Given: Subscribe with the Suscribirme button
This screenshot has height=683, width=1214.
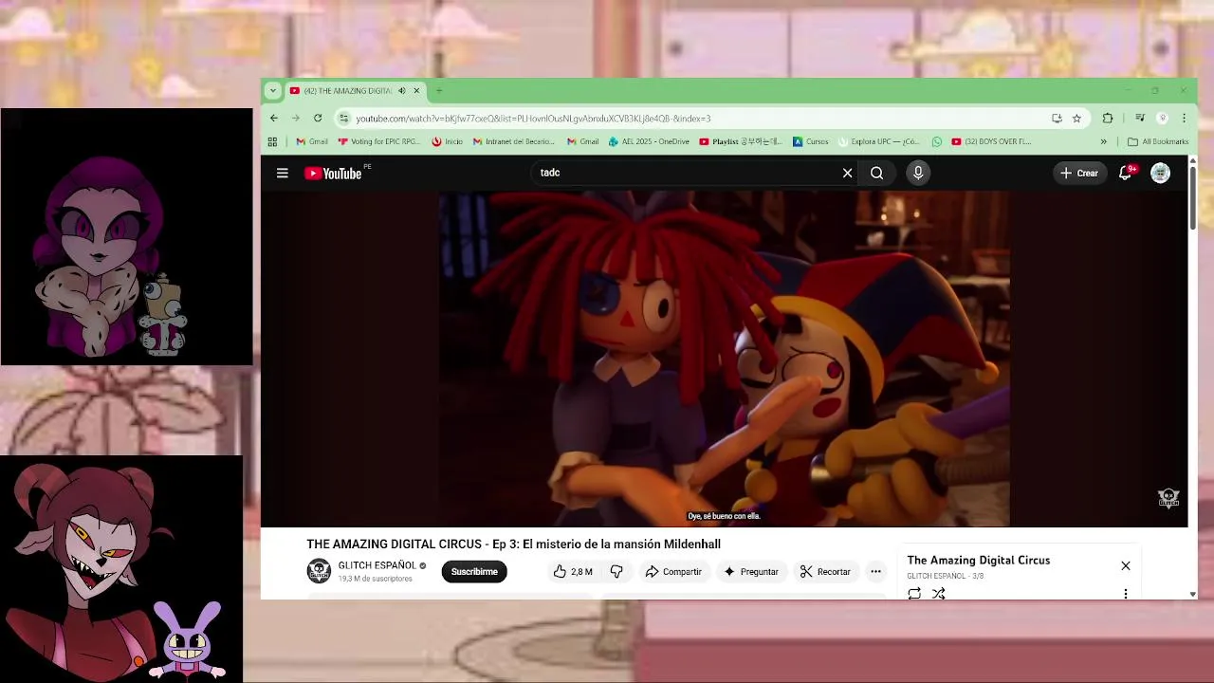Looking at the screenshot, I should (x=474, y=572).
